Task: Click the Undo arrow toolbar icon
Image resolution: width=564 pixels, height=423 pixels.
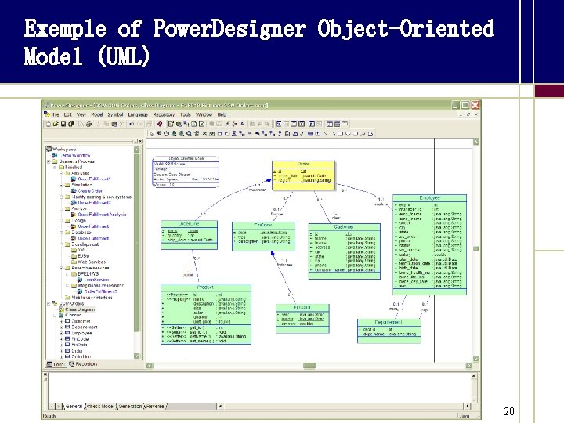Action: point(132,124)
